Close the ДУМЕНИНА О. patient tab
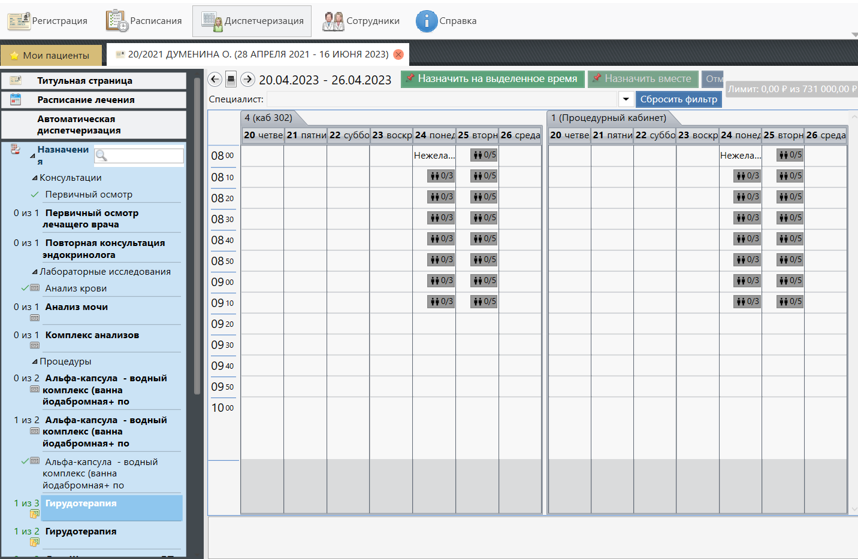 [398, 54]
